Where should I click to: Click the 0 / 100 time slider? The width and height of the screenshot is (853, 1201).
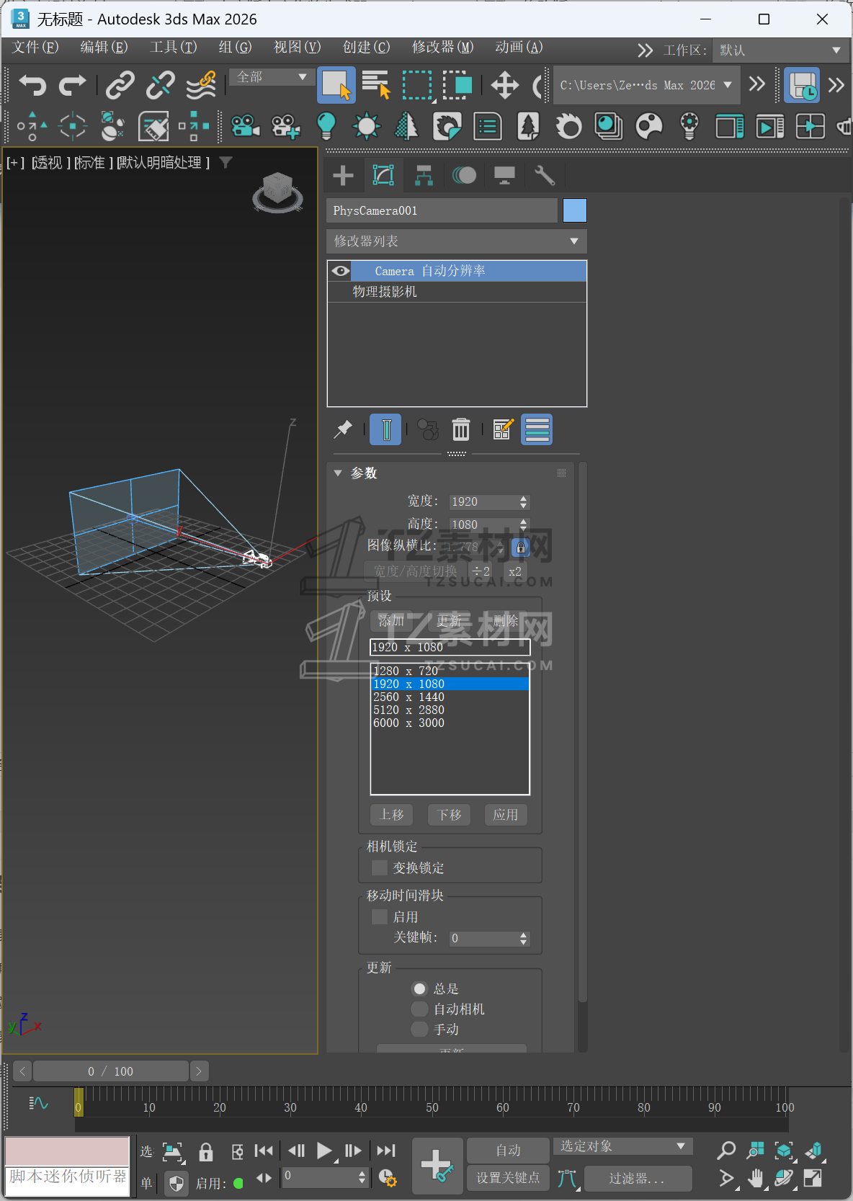(x=111, y=1071)
